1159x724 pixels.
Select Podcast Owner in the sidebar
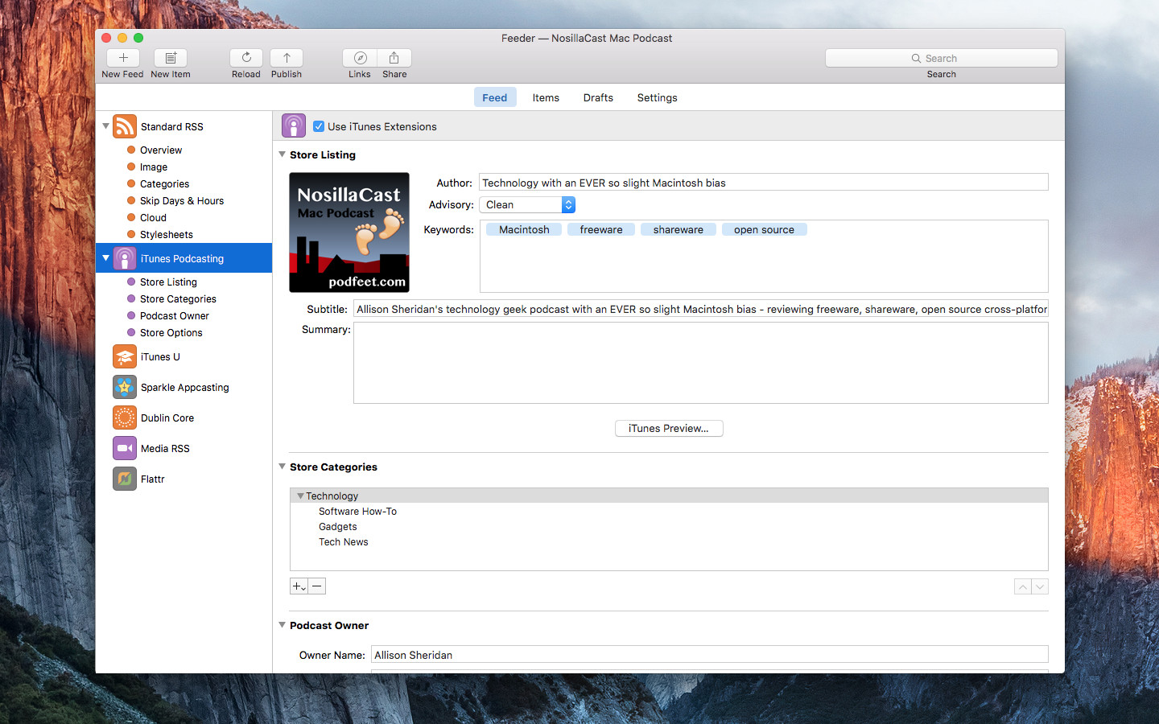pos(175,315)
